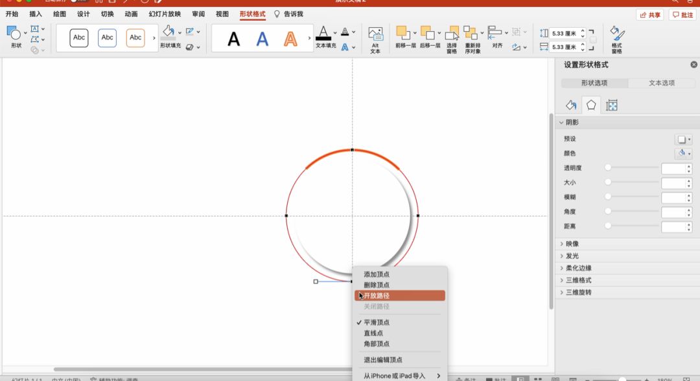Click the 后移一层 send backward icon
The width and height of the screenshot is (700, 381).
tap(427, 33)
